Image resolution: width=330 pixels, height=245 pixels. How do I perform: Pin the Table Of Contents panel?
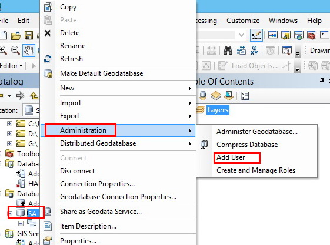pos(322,80)
